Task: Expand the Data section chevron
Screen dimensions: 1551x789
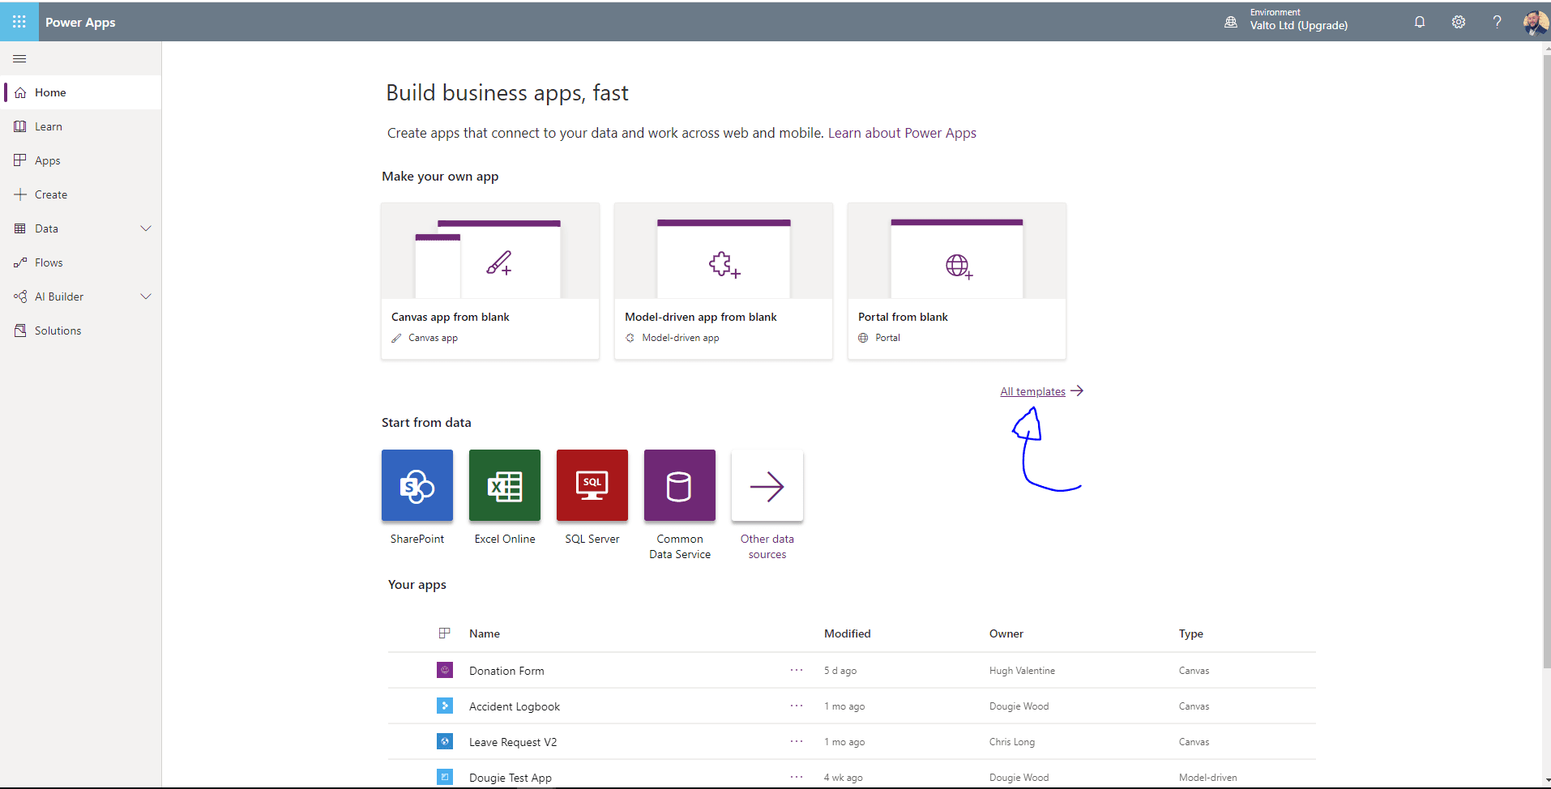Action: [x=146, y=228]
